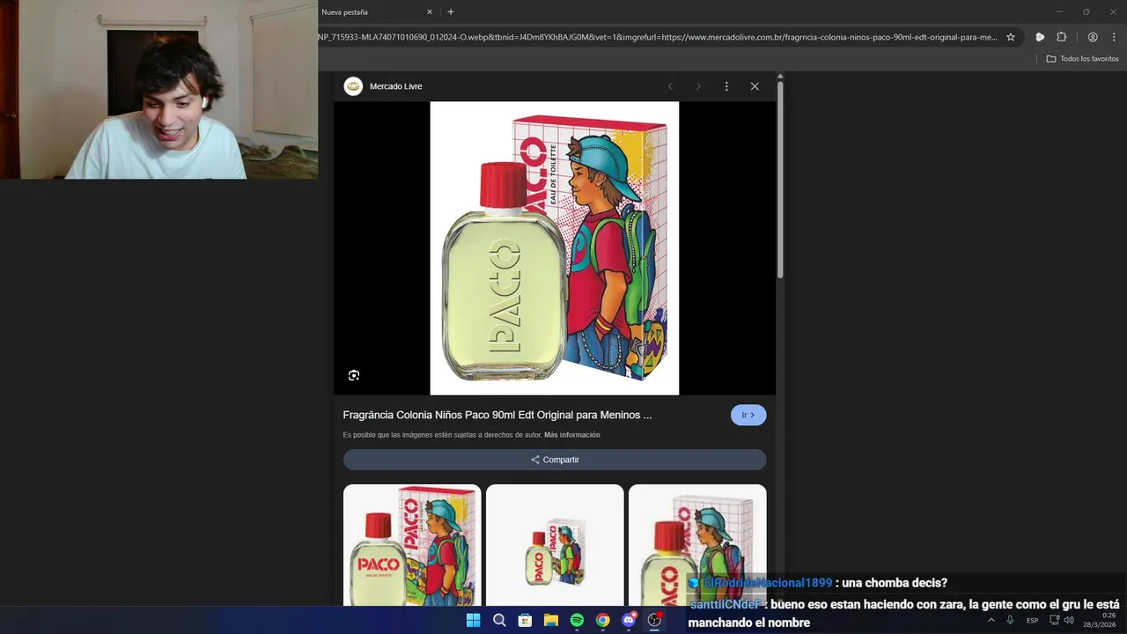Open Chrome's three-dot main menu
This screenshot has height=634, width=1127.
tap(1114, 37)
